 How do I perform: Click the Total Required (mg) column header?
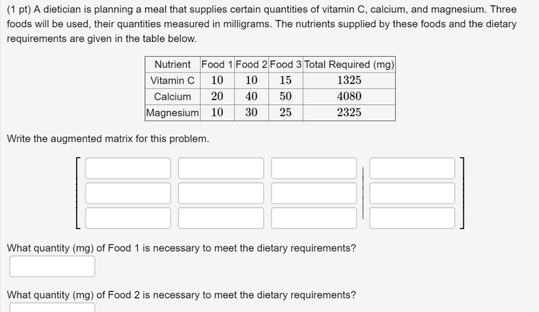point(348,65)
